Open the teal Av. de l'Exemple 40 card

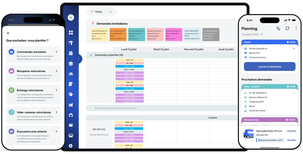click(137, 34)
